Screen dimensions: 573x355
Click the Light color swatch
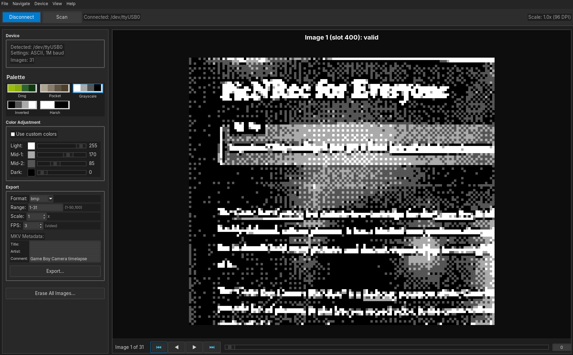coord(31,146)
